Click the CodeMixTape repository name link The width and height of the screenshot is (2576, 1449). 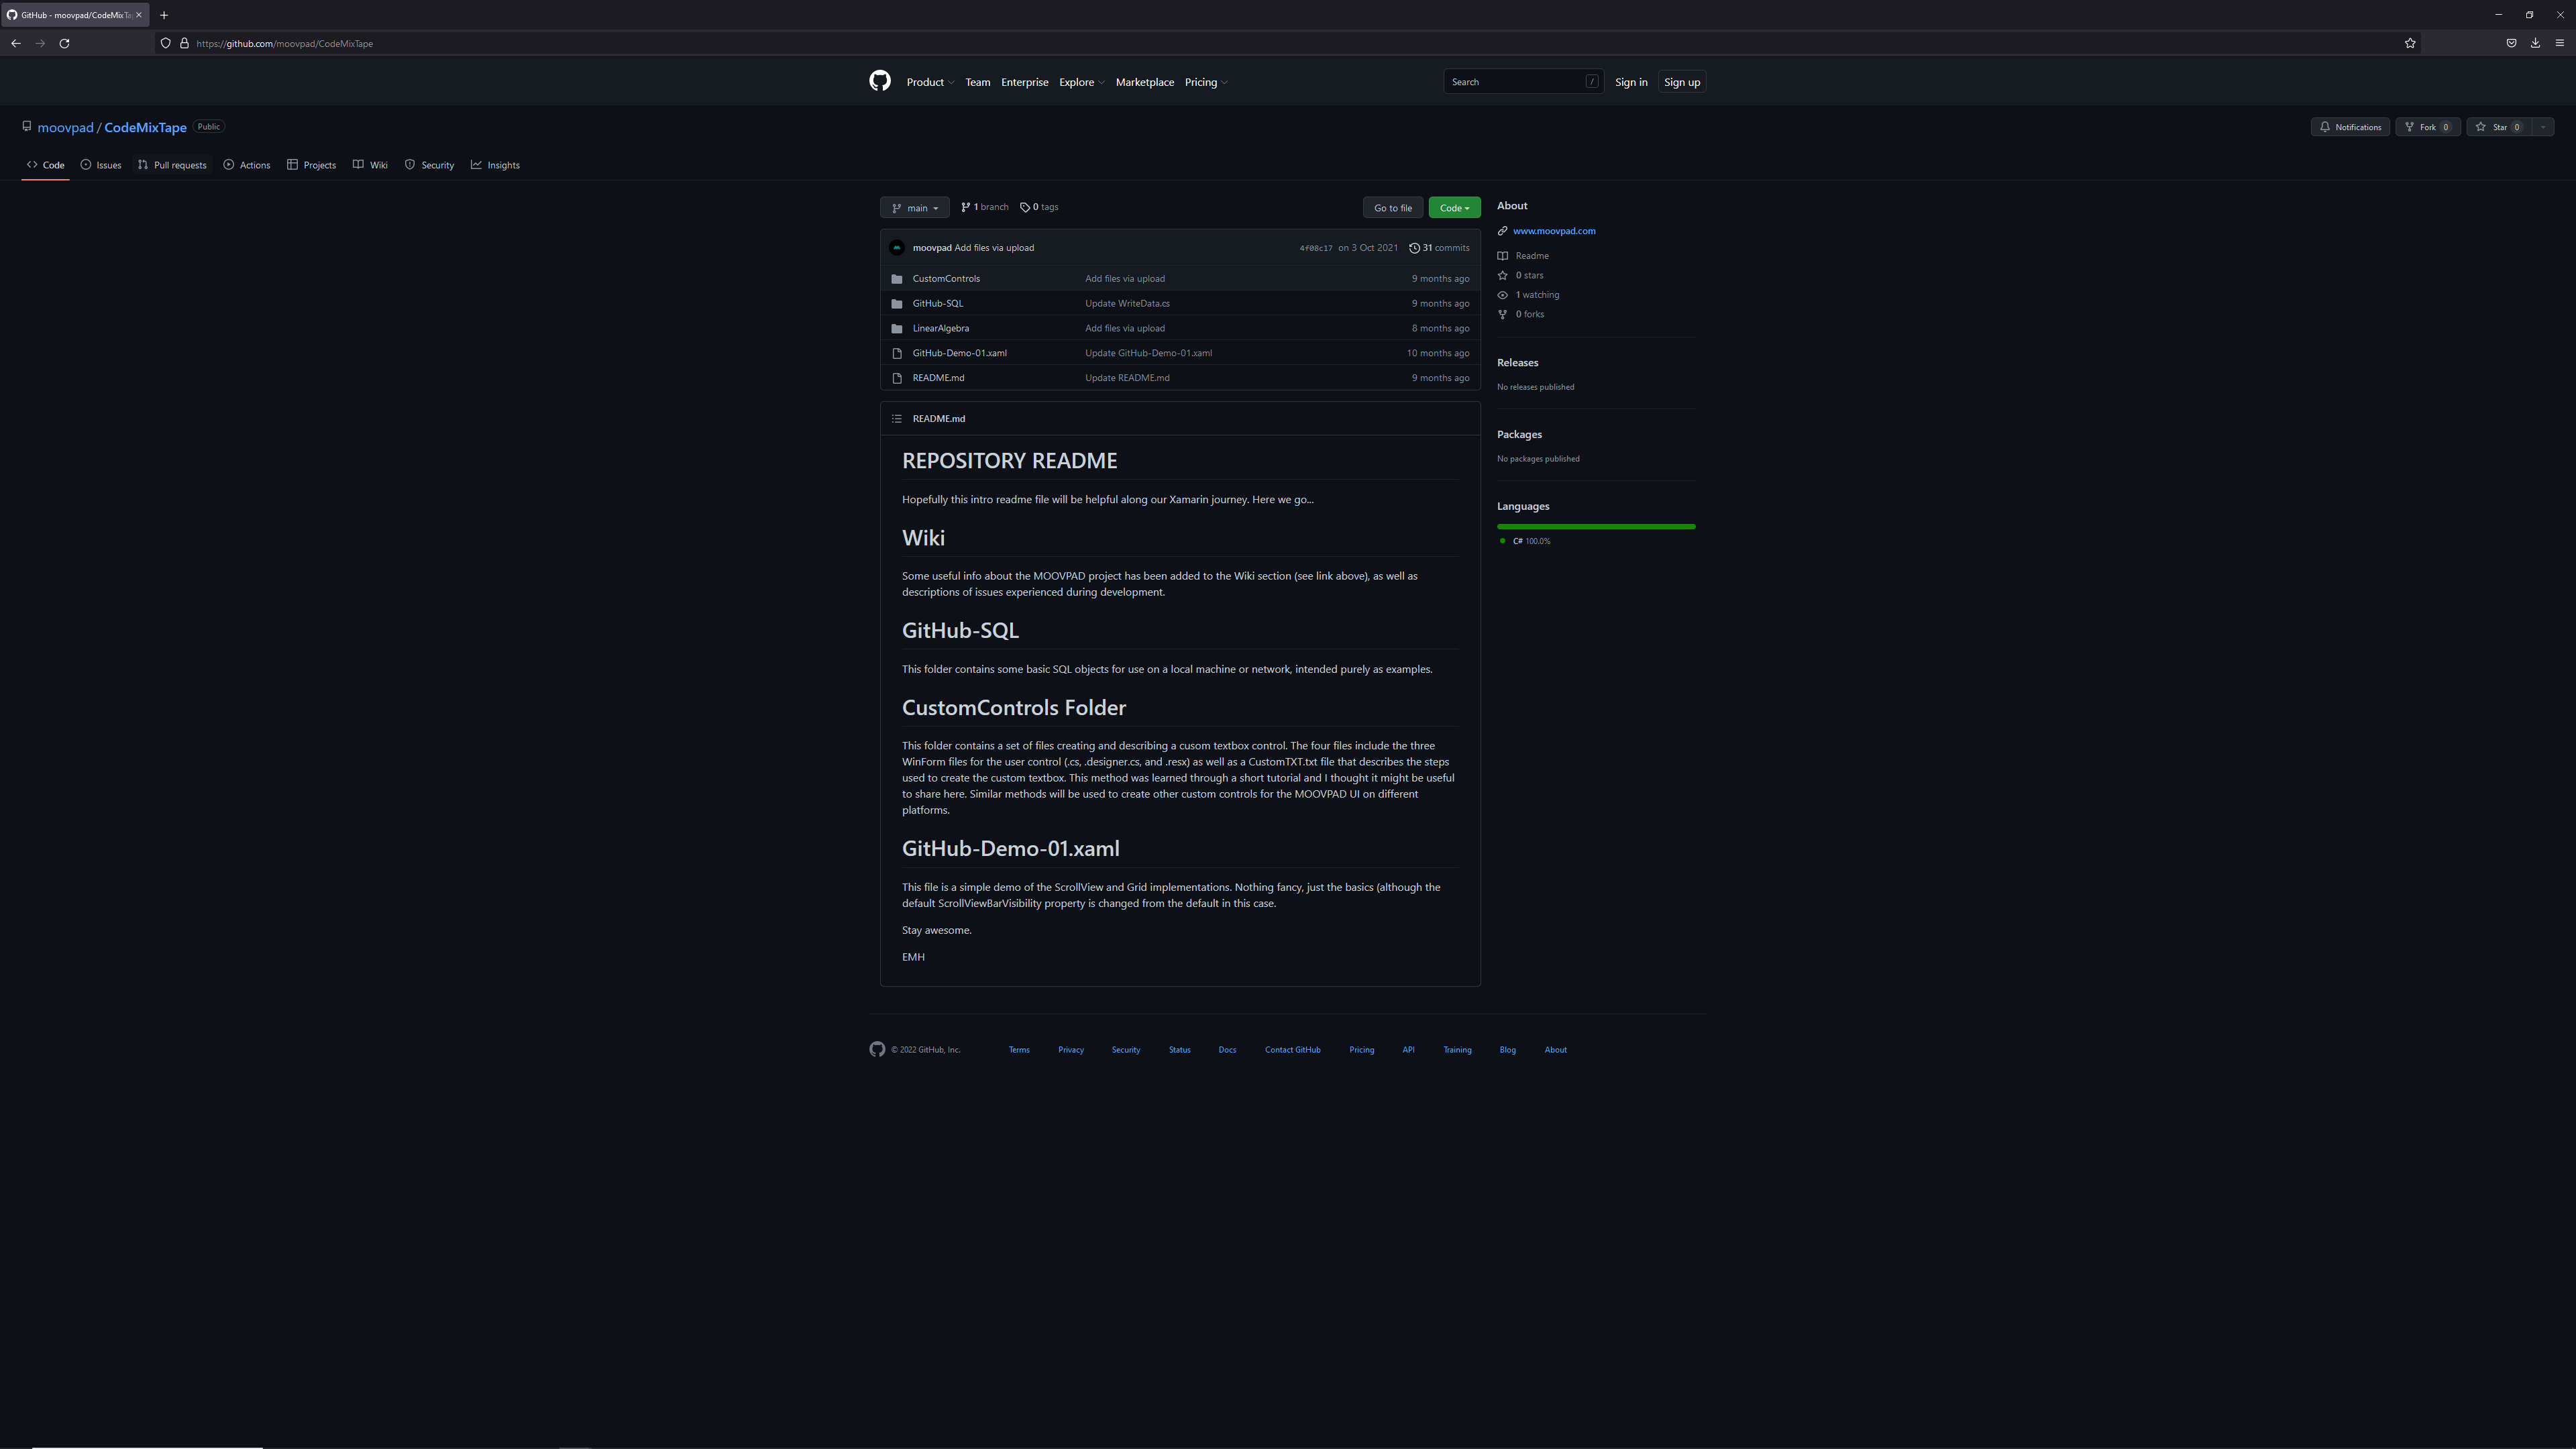coord(145,127)
